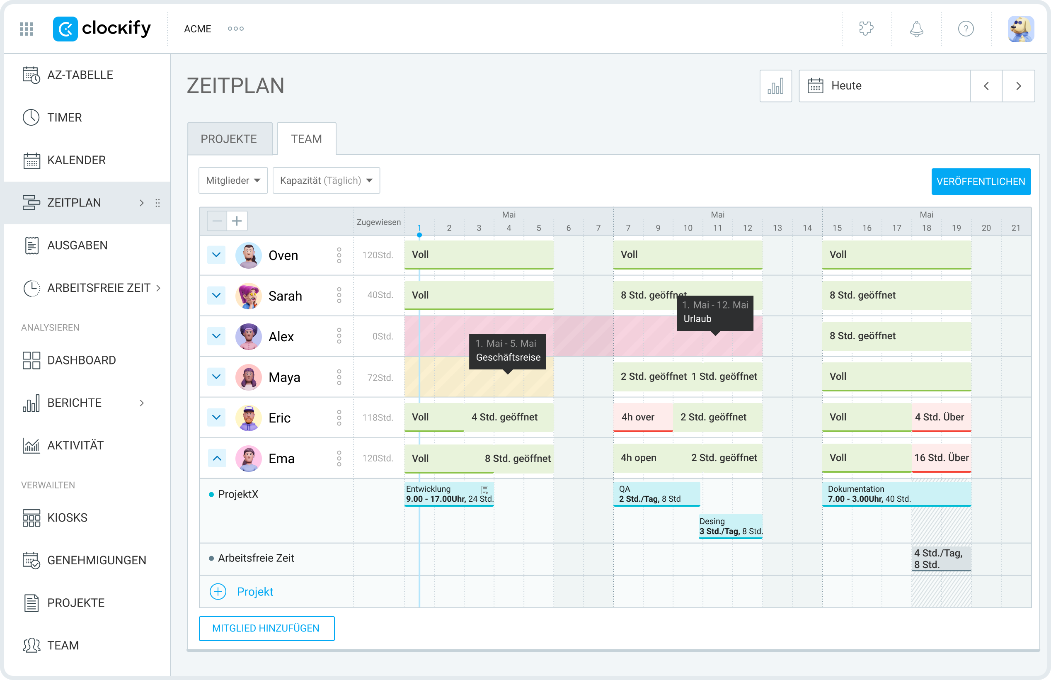The height and width of the screenshot is (680, 1051).
Task: Collapse Ema's expanded project rows
Action: [x=216, y=458]
